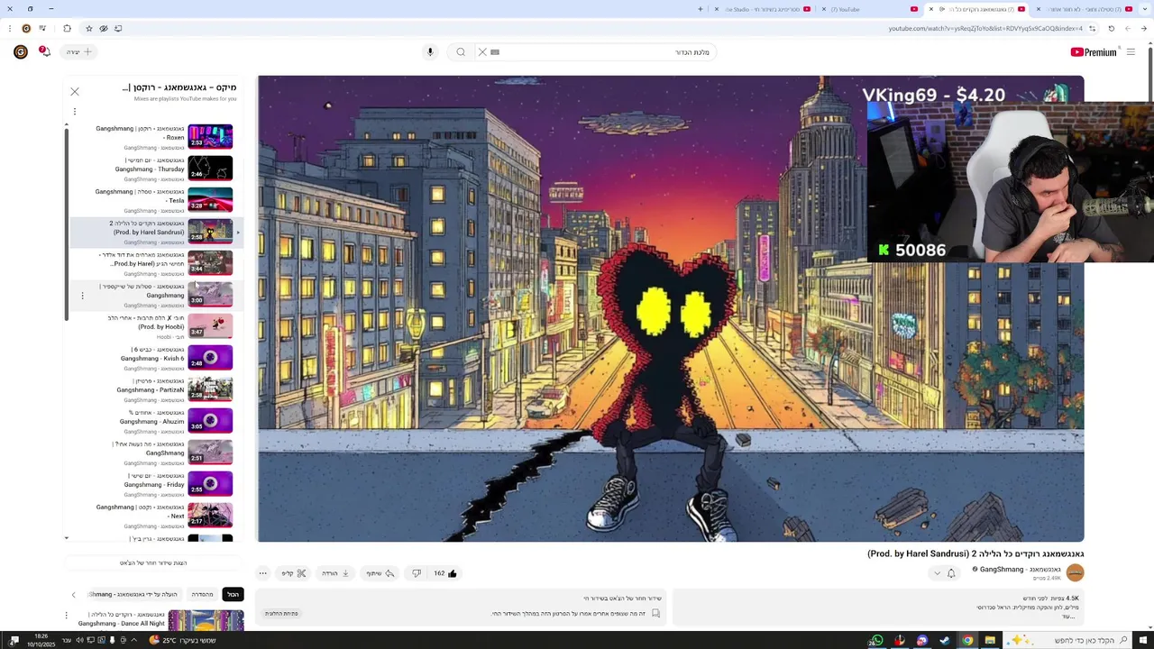Clear the search box text
This screenshot has height=649, width=1154.
tap(482, 52)
